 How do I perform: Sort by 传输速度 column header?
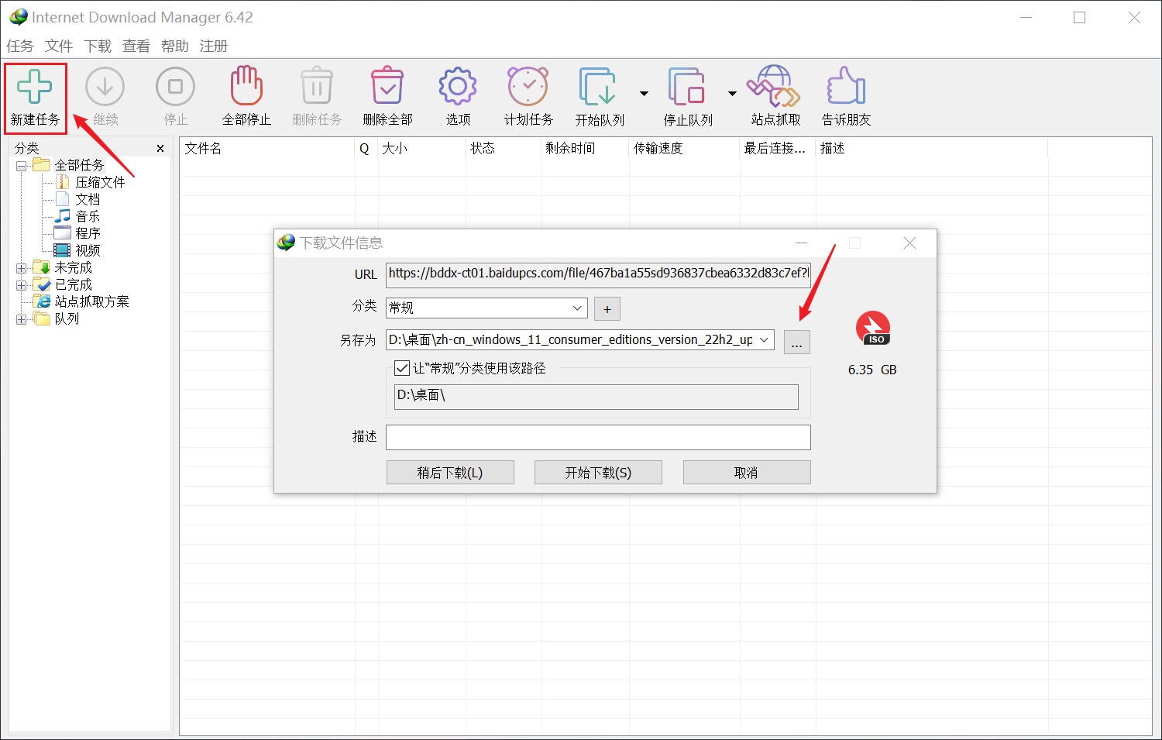685,148
